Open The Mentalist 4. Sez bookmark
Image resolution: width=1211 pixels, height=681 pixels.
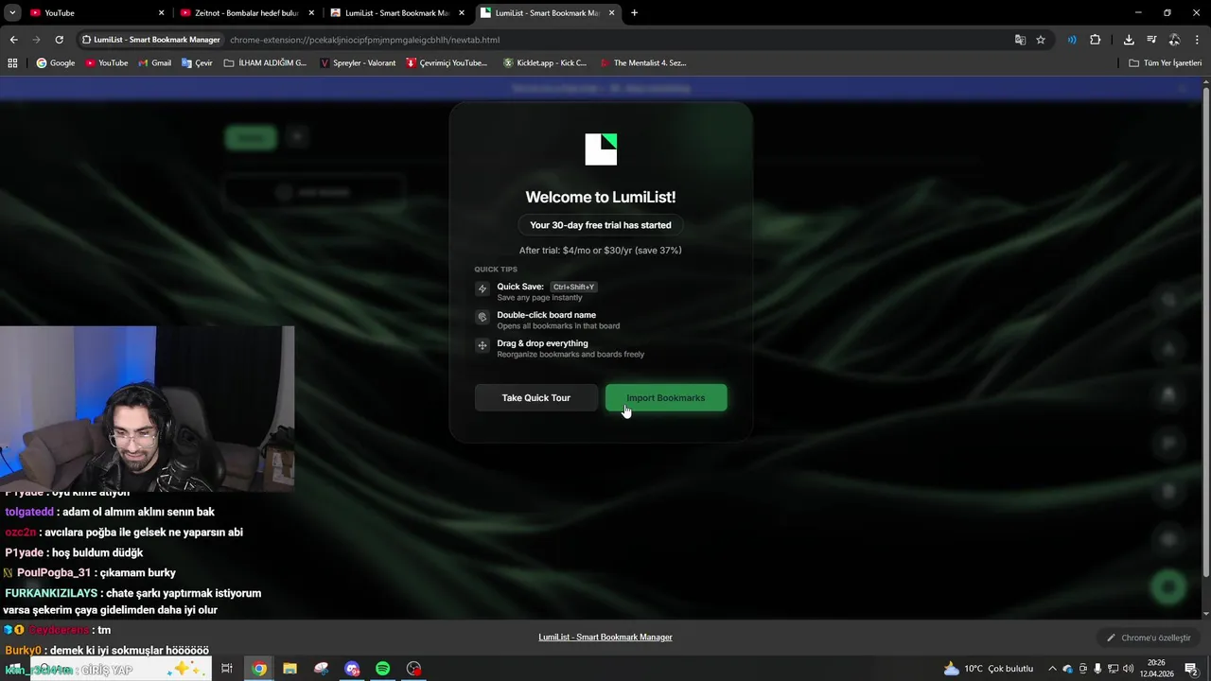642,63
